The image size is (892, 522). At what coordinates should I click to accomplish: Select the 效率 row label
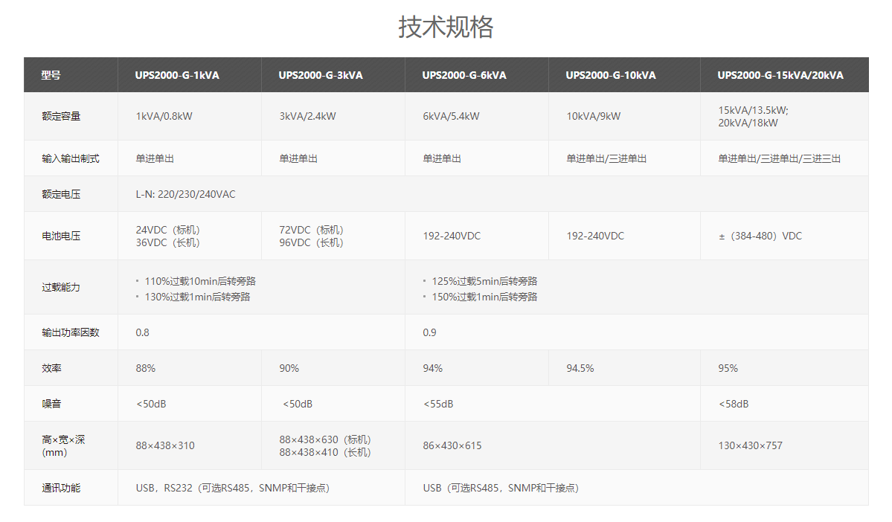(51, 369)
